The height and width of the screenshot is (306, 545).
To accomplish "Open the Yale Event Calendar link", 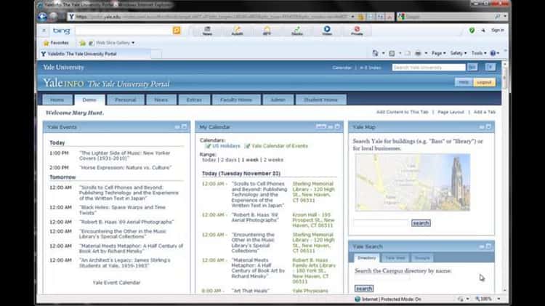I will click(x=116, y=283).
